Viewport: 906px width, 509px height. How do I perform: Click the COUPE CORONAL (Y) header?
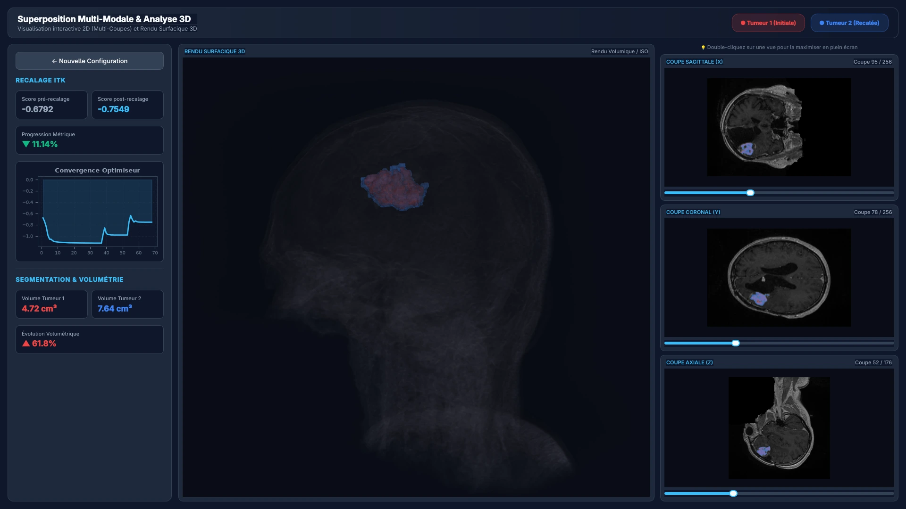click(693, 212)
